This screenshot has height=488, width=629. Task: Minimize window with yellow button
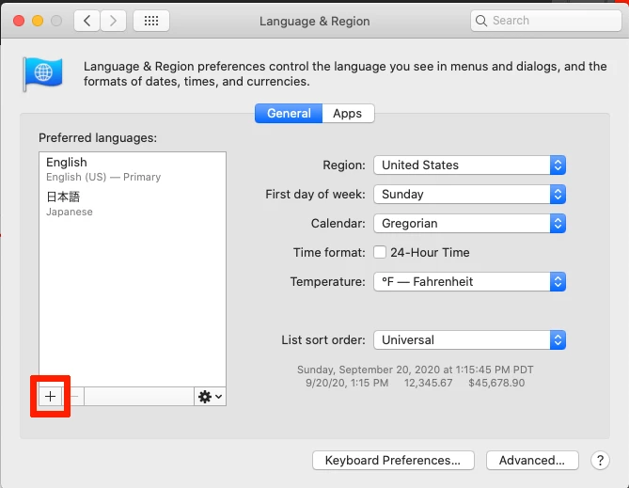click(38, 21)
